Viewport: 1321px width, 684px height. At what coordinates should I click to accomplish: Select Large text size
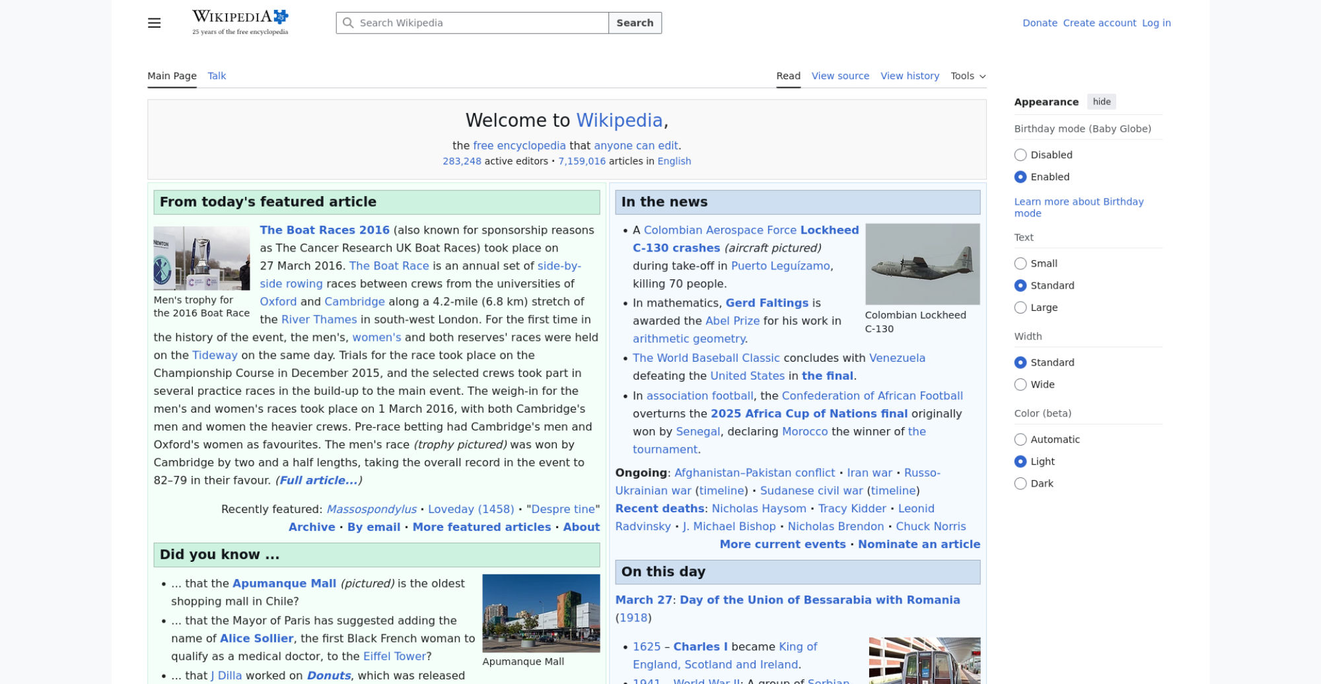1020,308
